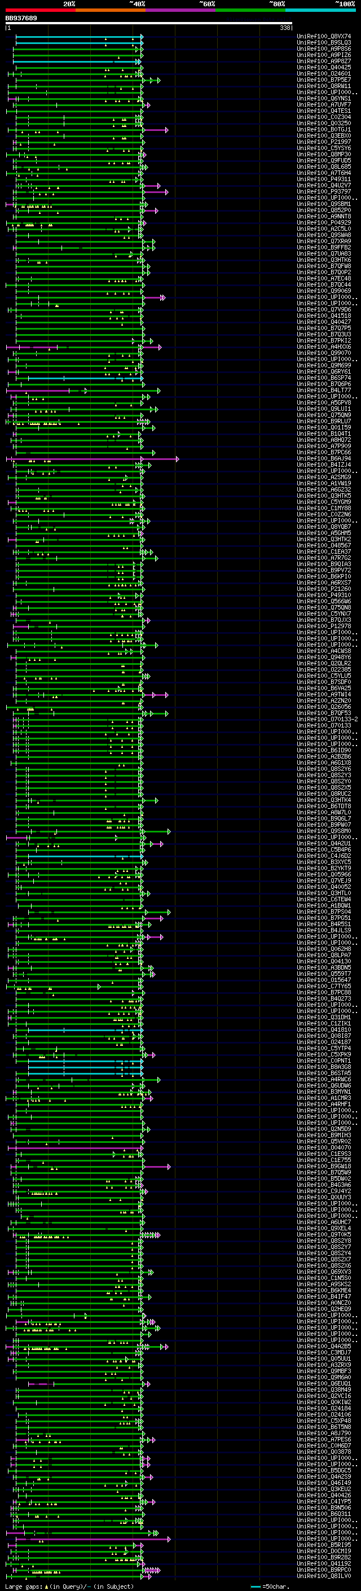The image size is (361, 1591).
Task: Click hit label UniRef100_Q05966
Action: [324, 875]
